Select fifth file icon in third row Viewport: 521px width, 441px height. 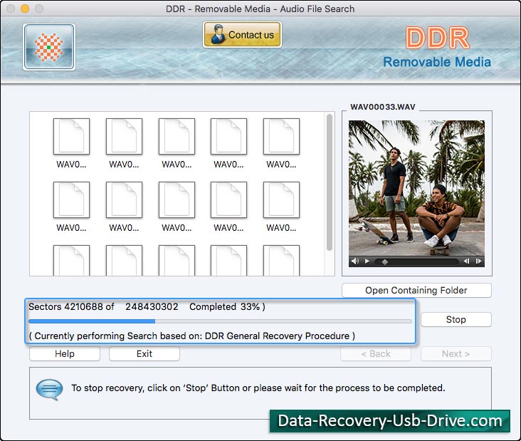(281, 261)
